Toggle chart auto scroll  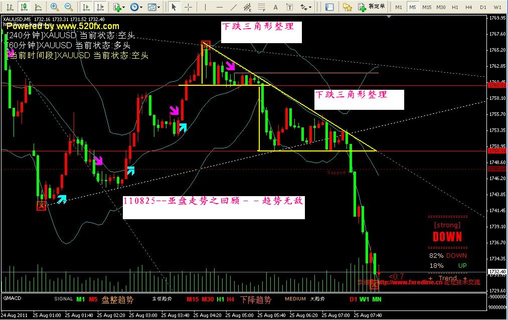coord(86,7)
